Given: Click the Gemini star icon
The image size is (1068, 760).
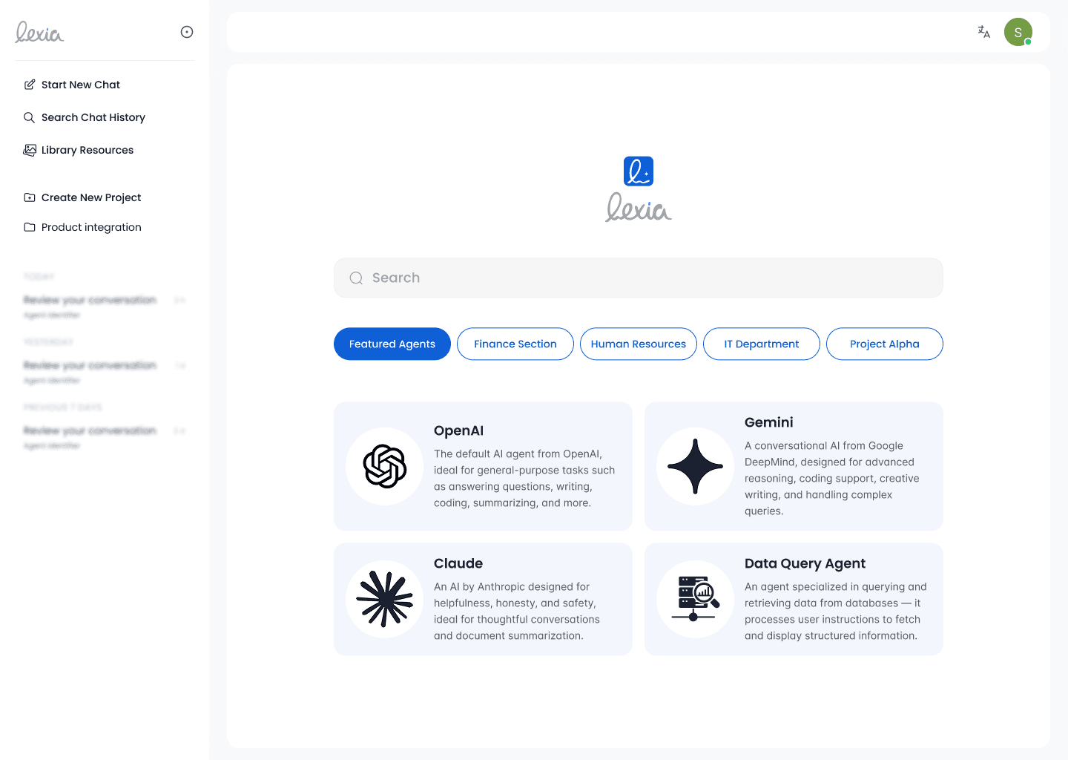Looking at the screenshot, I should (696, 466).
